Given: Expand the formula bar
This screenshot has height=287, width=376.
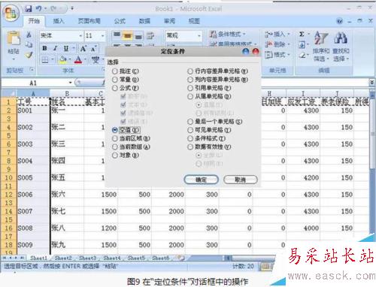Looking at the screenshot, I should (x=372, y=82).
